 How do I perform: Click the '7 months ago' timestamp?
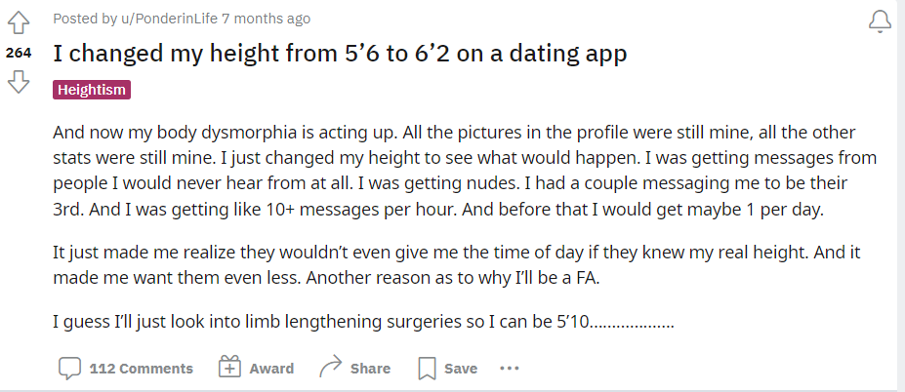click(267, 19)
